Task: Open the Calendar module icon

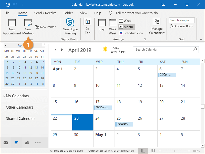Action: point(16,143)
